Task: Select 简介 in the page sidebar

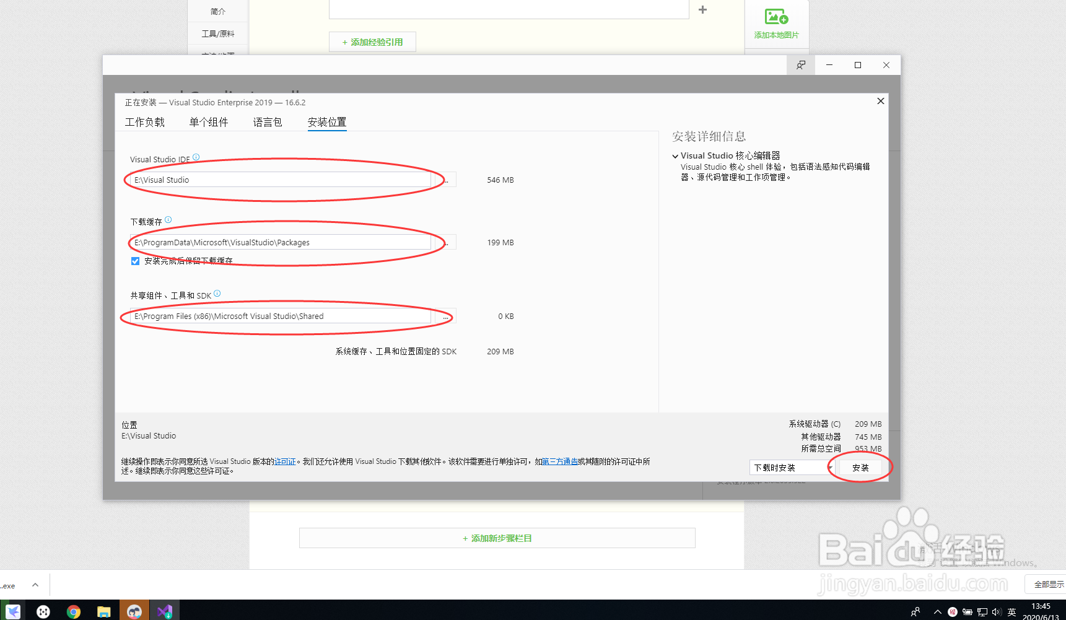Action: click(218, 11)
